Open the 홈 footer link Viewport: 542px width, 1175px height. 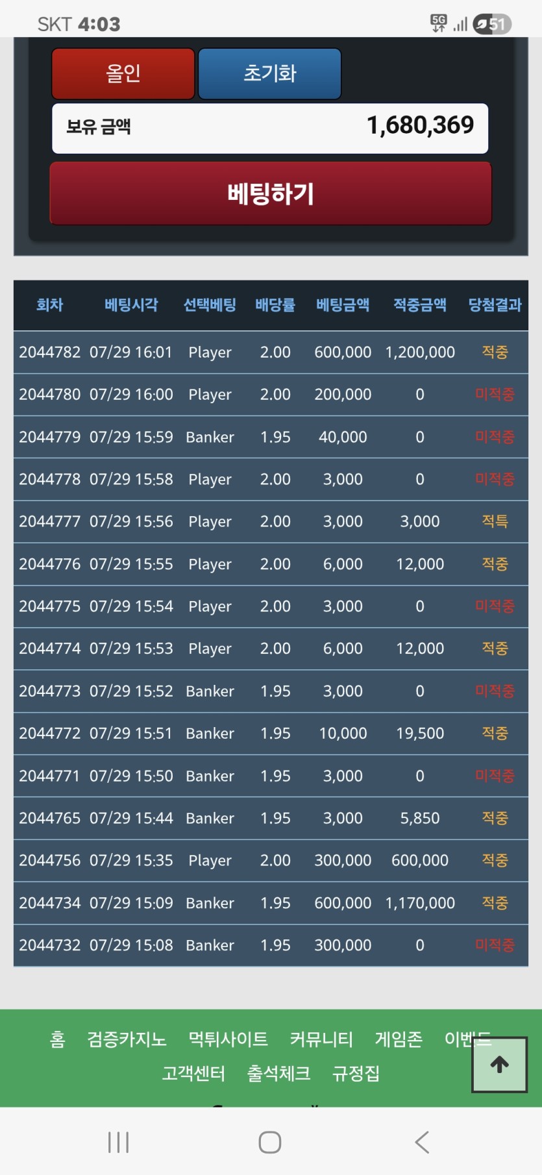57,1039
